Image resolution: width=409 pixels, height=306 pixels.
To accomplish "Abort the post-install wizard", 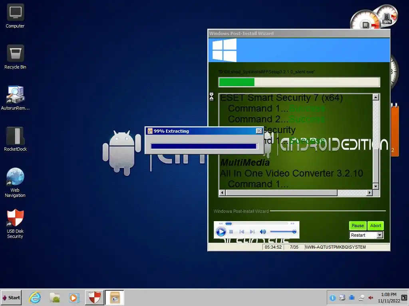I will [375, 226].
